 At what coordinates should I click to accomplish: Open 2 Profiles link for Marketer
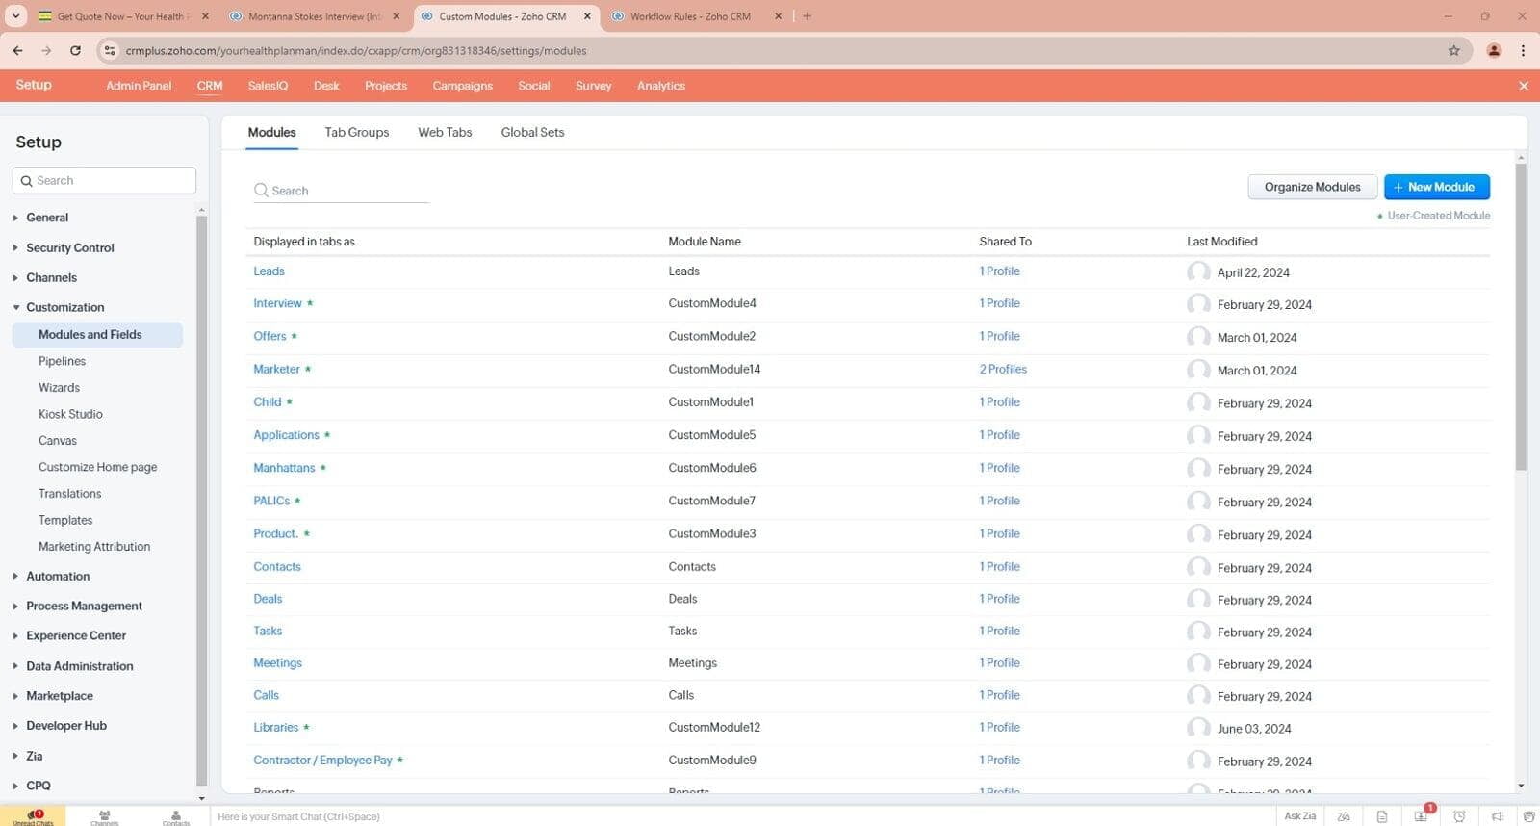(x=1003, y=369)
